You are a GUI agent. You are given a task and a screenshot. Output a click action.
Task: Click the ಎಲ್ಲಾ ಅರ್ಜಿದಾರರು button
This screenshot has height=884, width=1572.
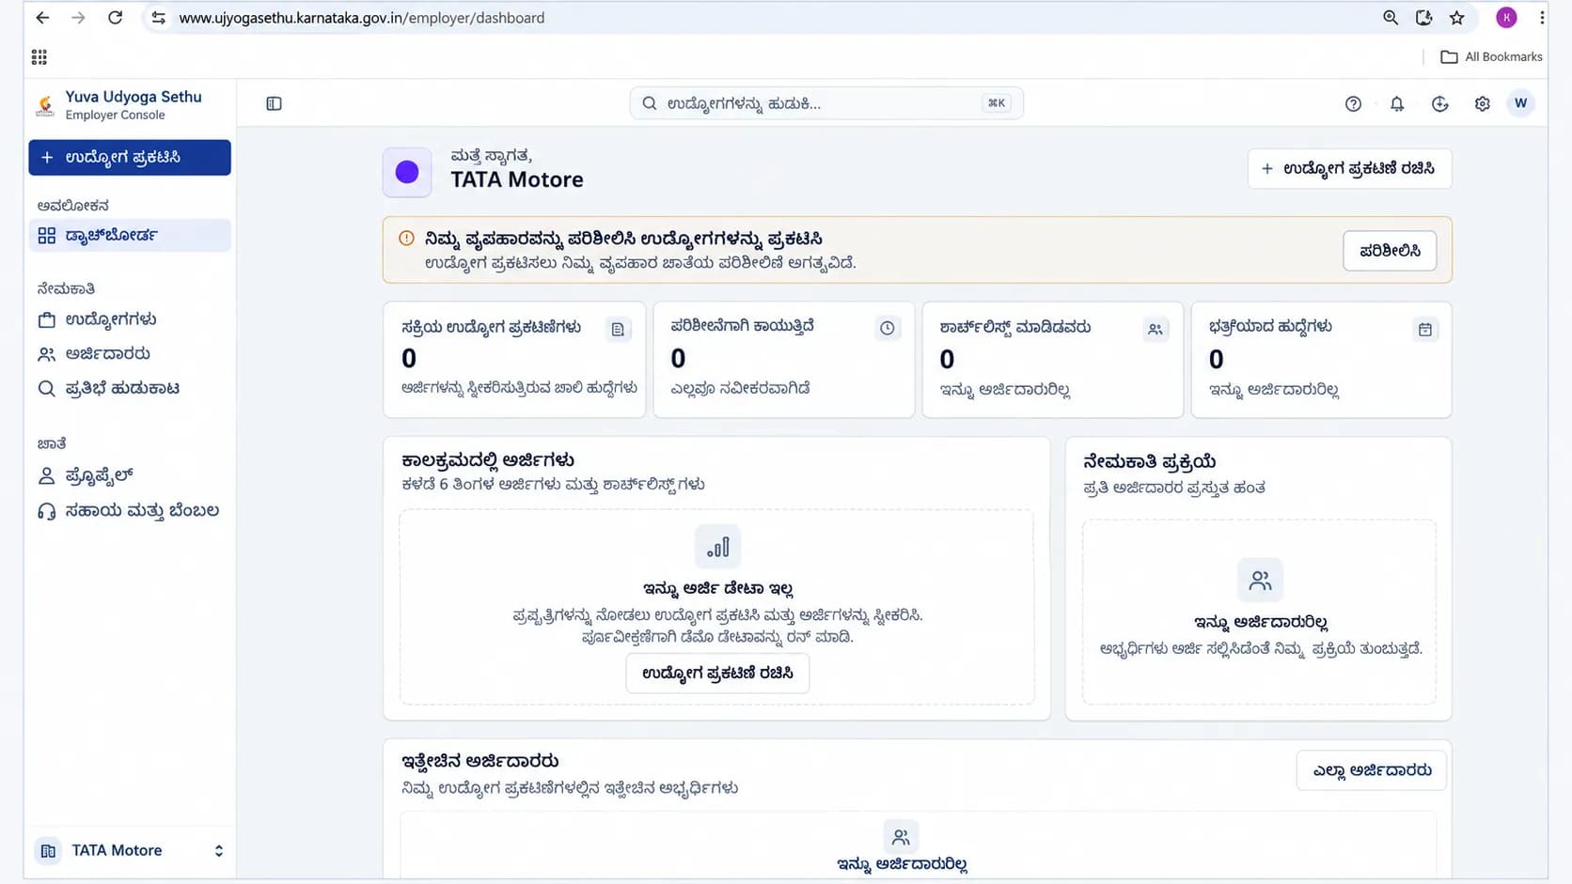[x=1372, y=770]
